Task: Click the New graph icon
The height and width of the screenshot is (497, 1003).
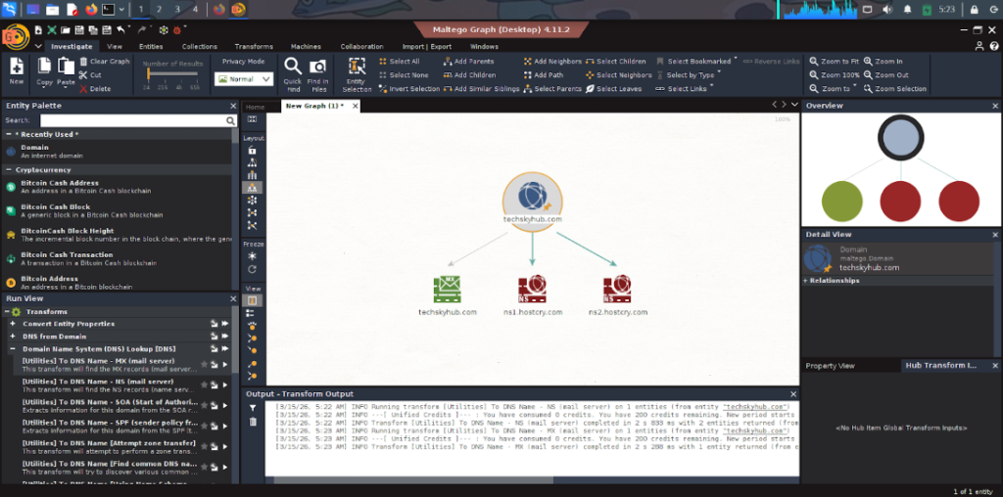Action: pos(16,70)
